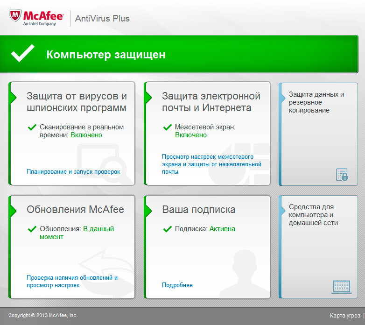Open the Защита электронной почты и Интернета heading
Screen dimensions: 365x325
211,102
